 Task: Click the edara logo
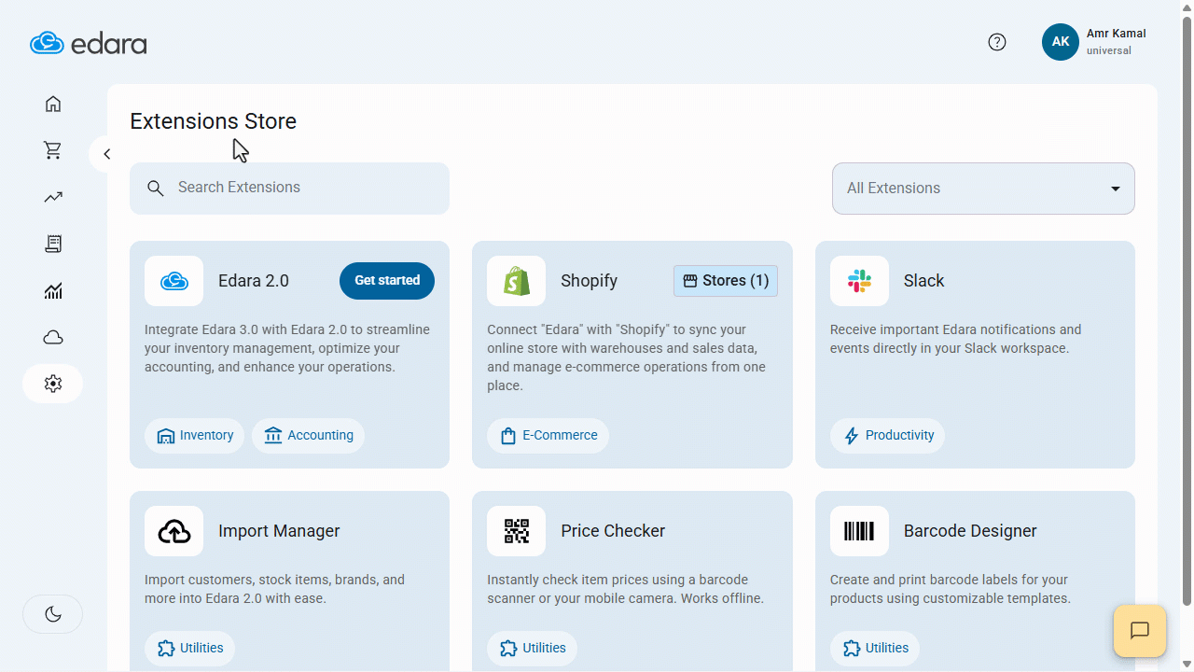pyautogui.click(x=89, y=43)
